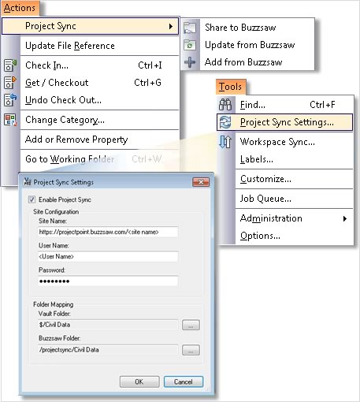Click the Vault icon in dialog title bar
Screen dimensions: 360x402
pyautogui.click(x=28, y=181)
